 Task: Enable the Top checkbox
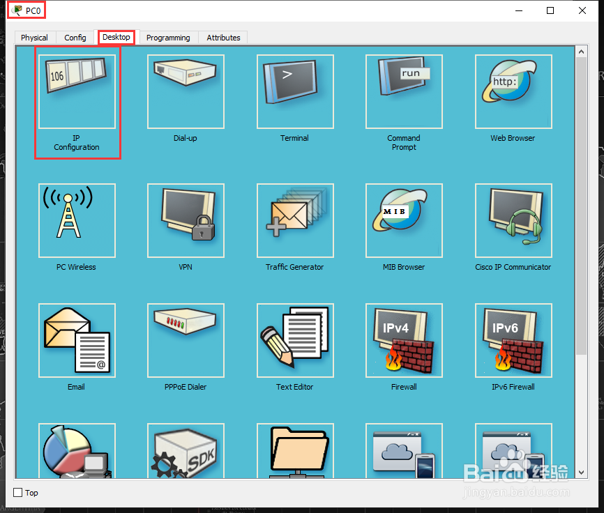click(17, 493)
